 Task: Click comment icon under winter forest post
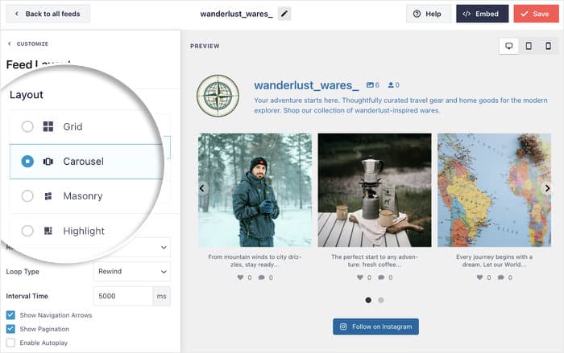coord(262,277)
